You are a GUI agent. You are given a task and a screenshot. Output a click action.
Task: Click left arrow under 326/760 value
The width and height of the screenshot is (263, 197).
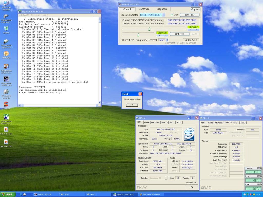click(191, 30)
